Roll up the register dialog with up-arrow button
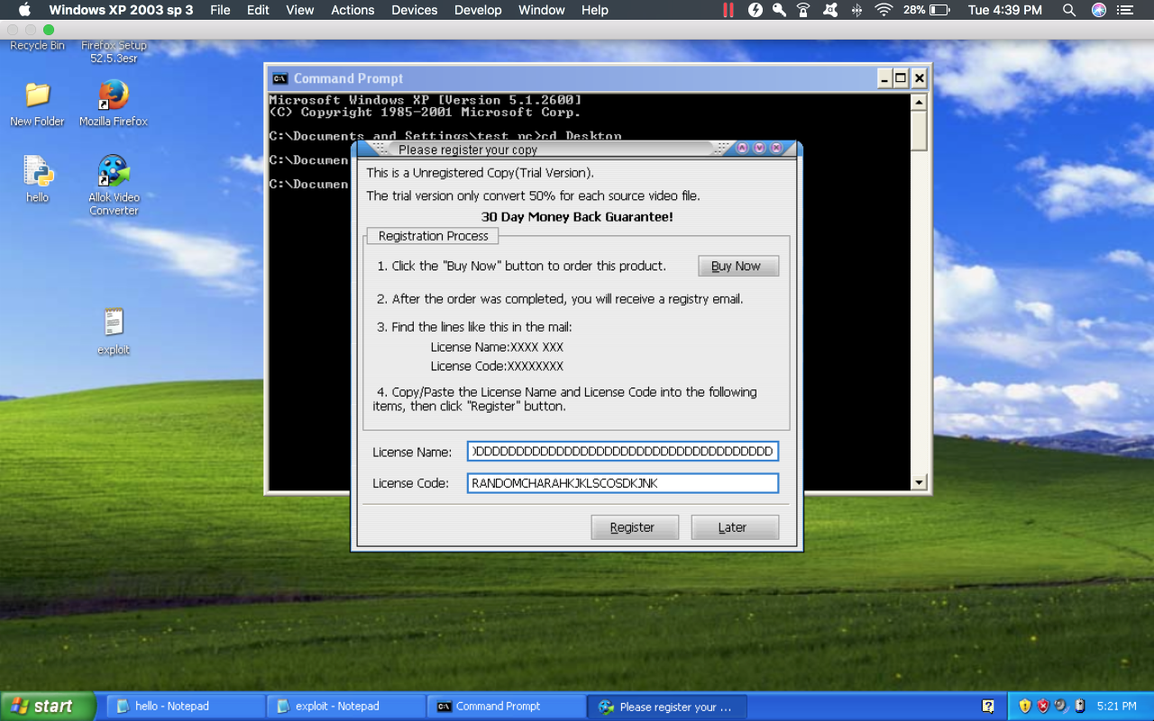 [743, 149]
